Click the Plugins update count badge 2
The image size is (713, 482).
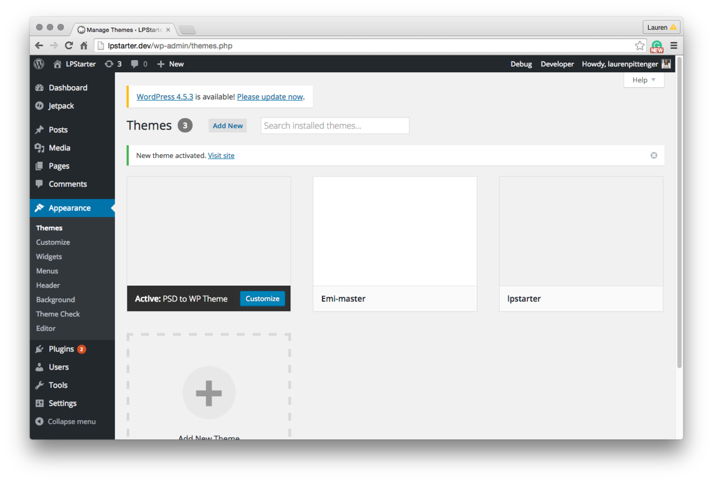[81, 349]
